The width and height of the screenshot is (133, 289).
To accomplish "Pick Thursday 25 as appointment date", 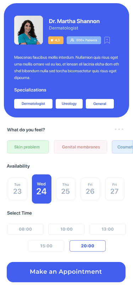I will pos(66,189).
